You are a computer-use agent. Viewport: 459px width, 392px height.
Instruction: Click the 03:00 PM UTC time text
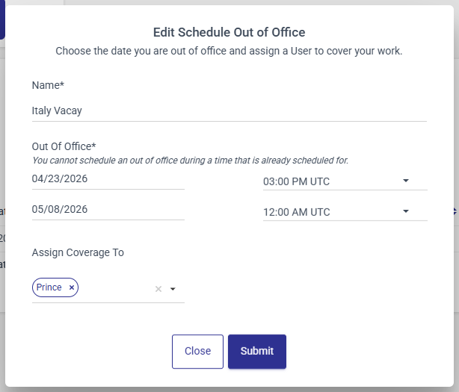[x=297, y=181]
